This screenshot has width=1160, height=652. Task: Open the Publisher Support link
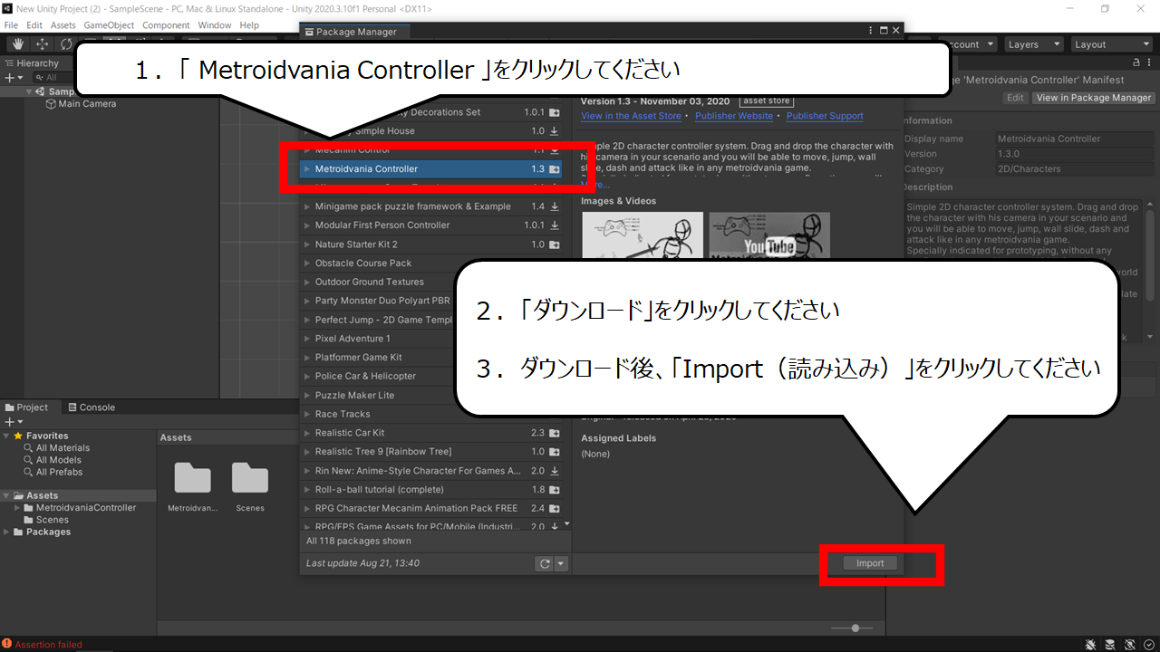[x=825, y=116]
